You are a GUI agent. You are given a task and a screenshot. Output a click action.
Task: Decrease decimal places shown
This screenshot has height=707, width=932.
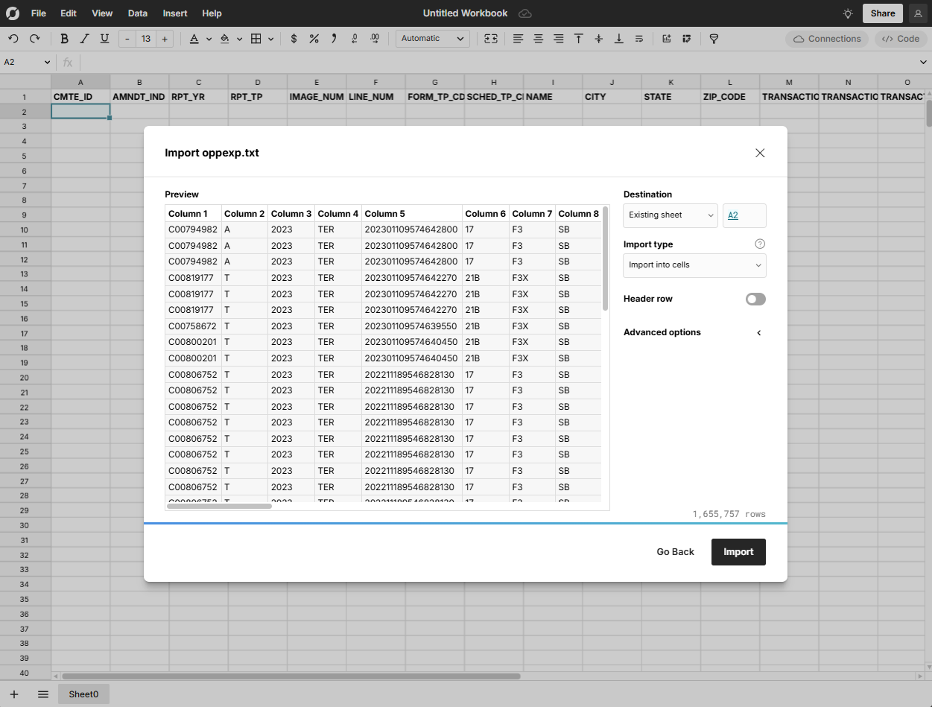[x=354, y=38]
